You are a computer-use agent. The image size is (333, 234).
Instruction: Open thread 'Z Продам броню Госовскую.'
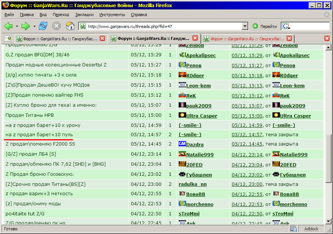[40, 174]
